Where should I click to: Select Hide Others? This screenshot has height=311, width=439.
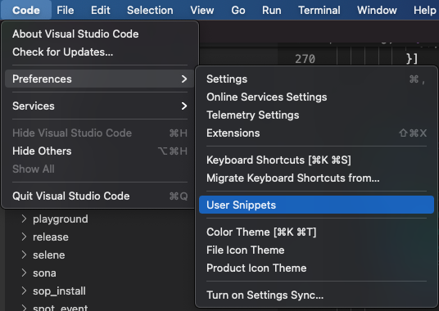click(x=99, y=151)
